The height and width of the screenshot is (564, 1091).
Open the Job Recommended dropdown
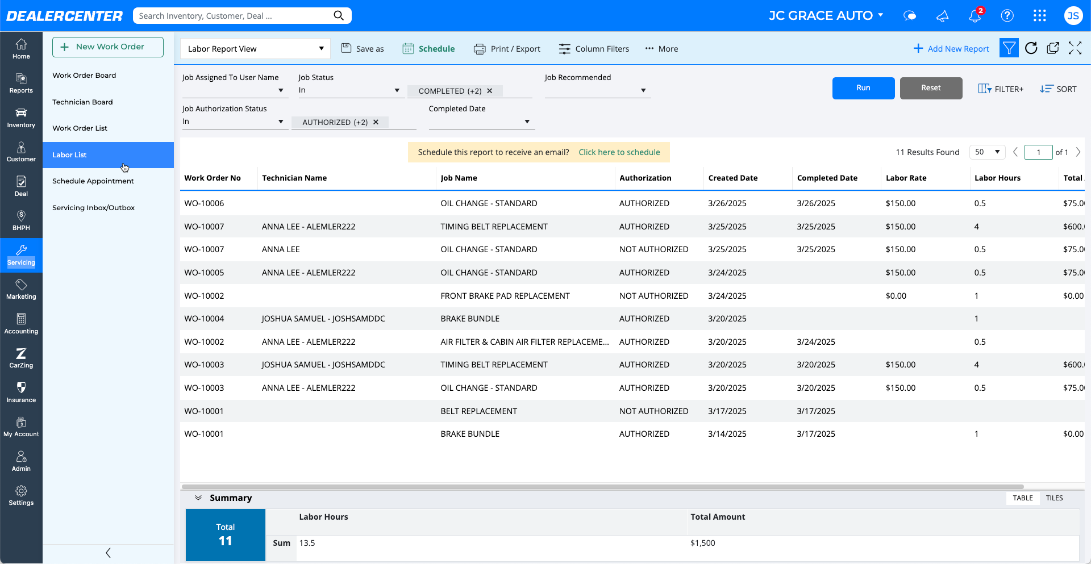[x=598, y=91]
